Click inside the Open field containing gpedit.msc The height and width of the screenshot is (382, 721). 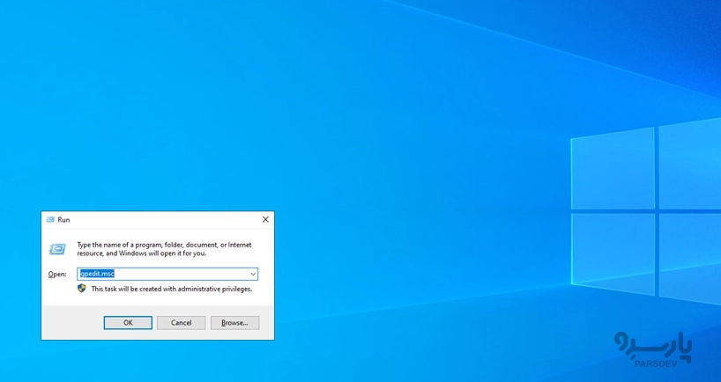(x=176, y=275)
